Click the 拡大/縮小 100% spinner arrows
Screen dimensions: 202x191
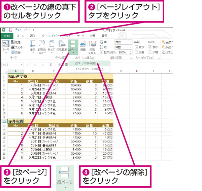tap(130, 52)
